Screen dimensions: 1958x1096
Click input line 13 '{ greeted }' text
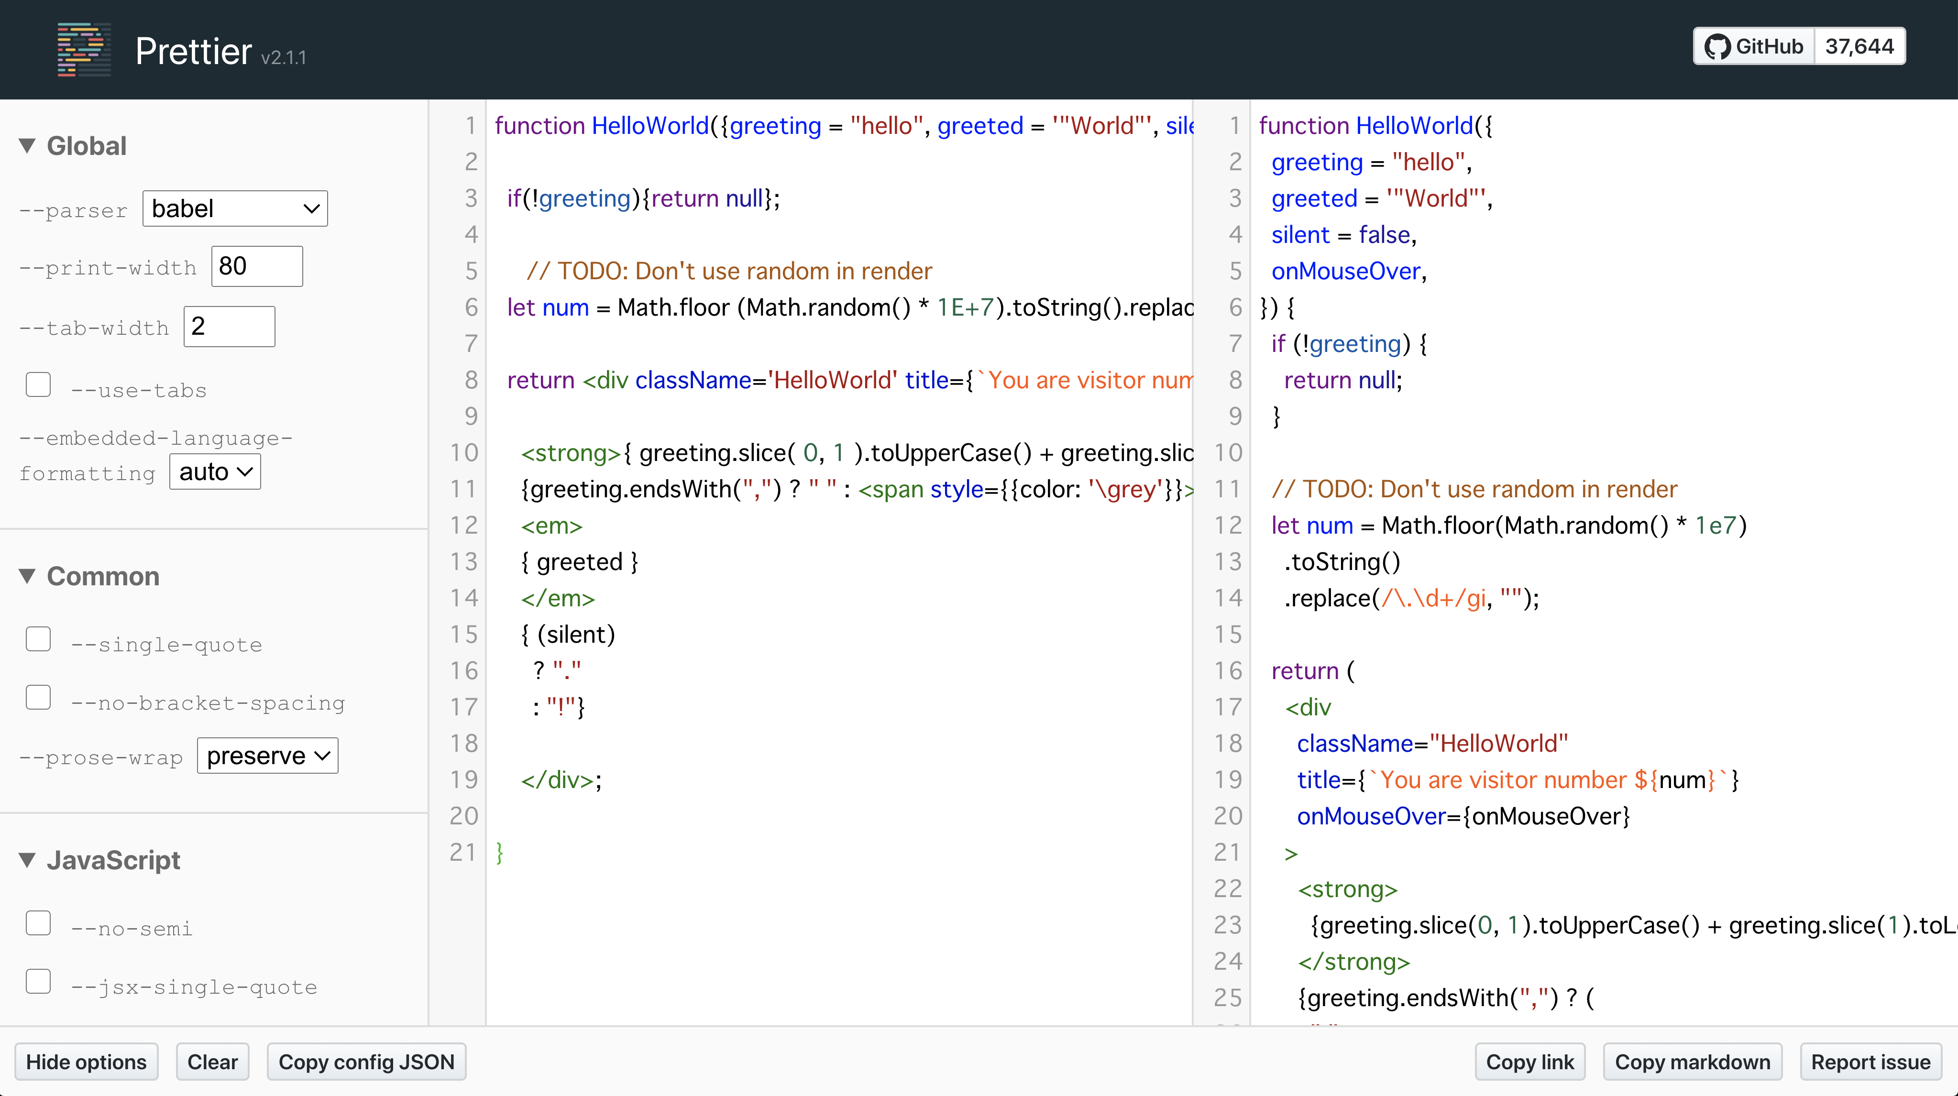pyautogui.click(x=579, y=562)
